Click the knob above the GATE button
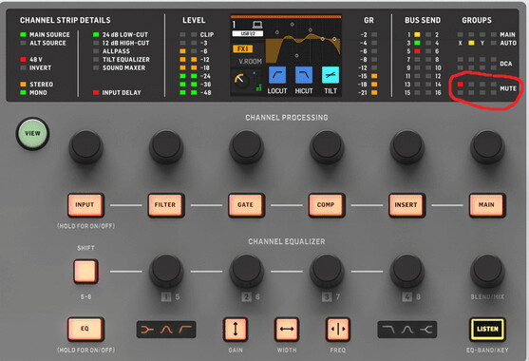Viewport: 529px width, 361px height. coord(246,146)
